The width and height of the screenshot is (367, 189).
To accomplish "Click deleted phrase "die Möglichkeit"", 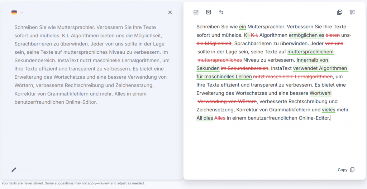I will tap(214, 44).
